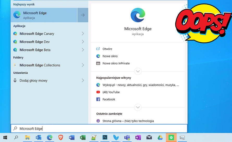Image resolution: width=232 pixels, height=142 pixels.
Task: Launch Outlook from the taskbar
Action: point(39,138)
